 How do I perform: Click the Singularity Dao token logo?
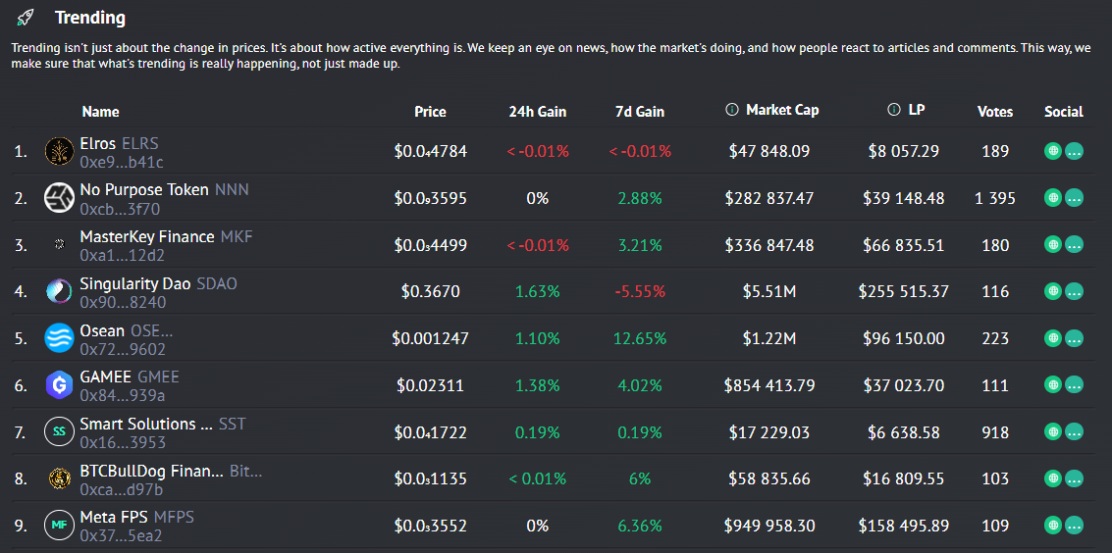[x=60, y=291]
